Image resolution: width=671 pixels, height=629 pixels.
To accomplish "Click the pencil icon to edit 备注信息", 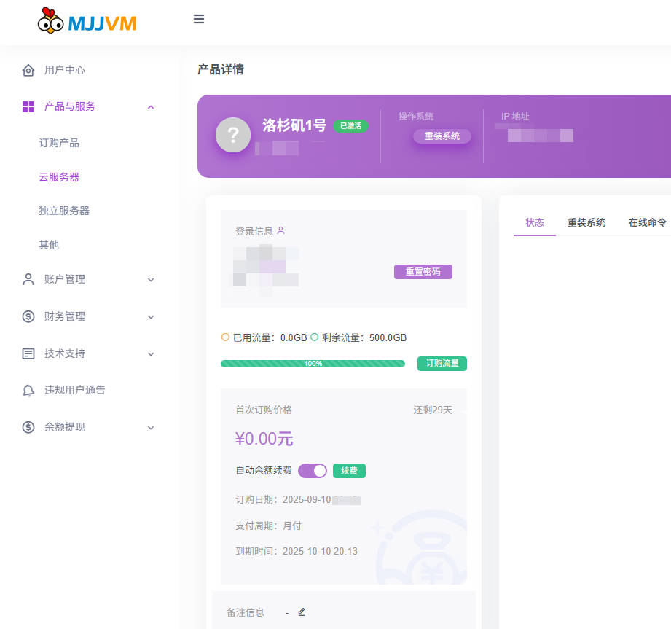I will tap(302, 612).
